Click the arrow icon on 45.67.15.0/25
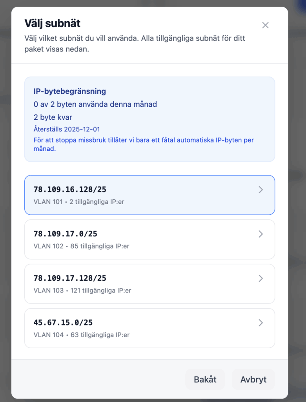306x402 pixels. (260, 323)
